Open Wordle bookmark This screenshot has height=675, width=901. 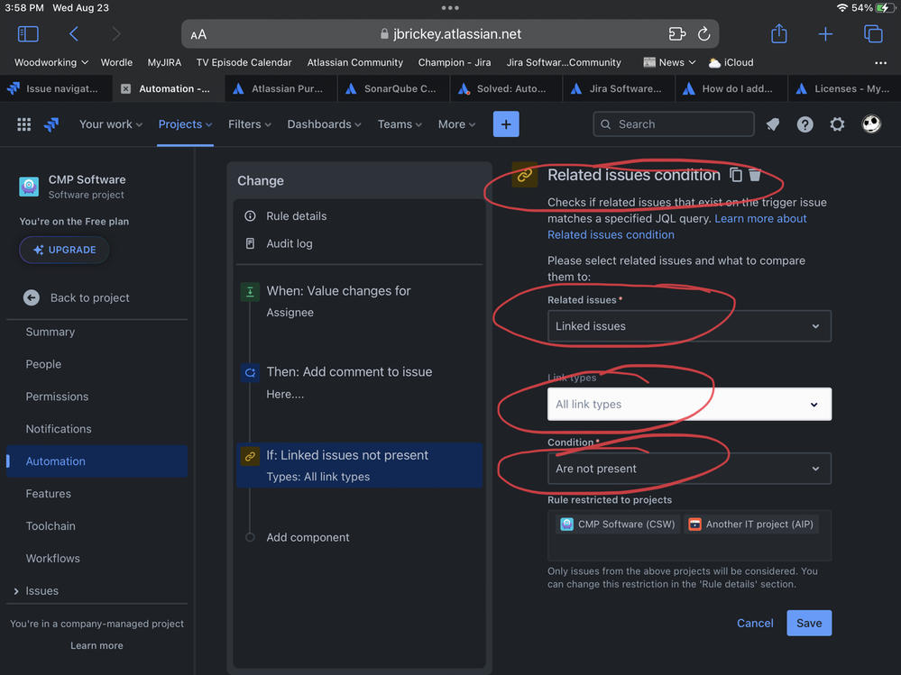click(116, 62)
